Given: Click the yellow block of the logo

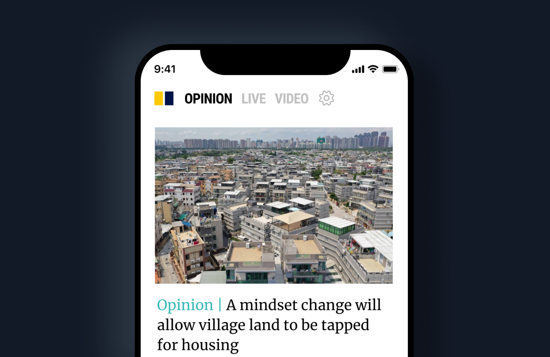Looking at the screenshot, I should click(x=159, y=98).
